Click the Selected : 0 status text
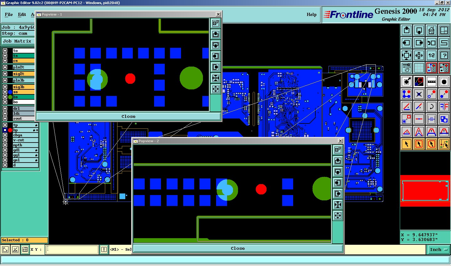Screen dimensions: 451x266 click(15, 240)
